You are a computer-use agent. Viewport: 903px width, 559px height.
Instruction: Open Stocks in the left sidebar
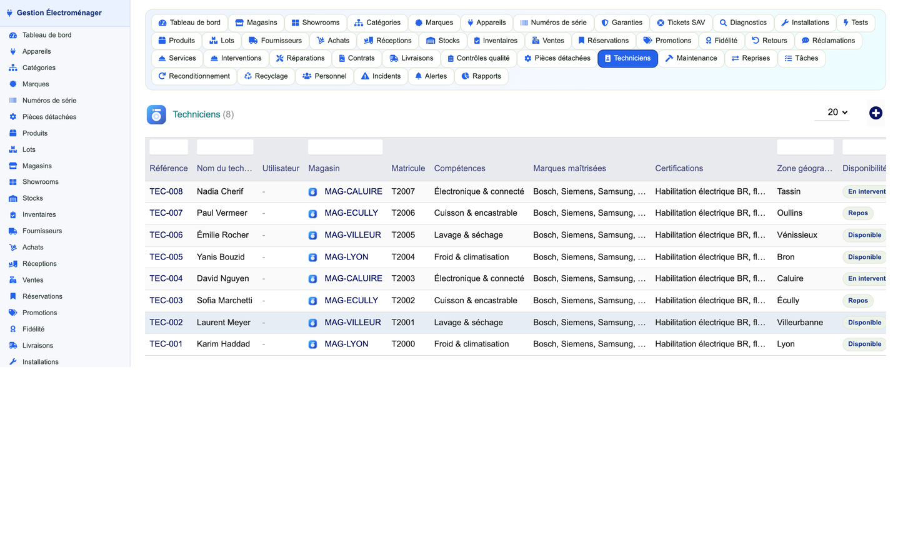tap(32, 198)
